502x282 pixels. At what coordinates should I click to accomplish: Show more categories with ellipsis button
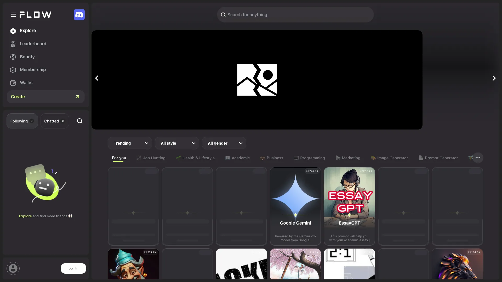tap(478, 158)
